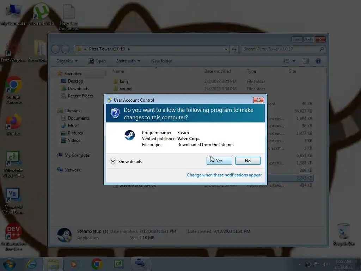Image resolution: width=361 pixels, height=271 pixels.
Task: Click the Windows Start button
Action: [x=10, y=264]
